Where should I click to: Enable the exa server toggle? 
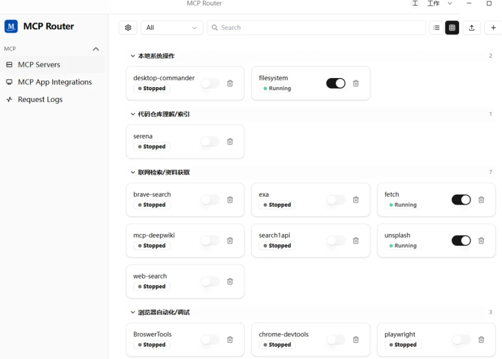pyautogui.click(x=336, y=200)
